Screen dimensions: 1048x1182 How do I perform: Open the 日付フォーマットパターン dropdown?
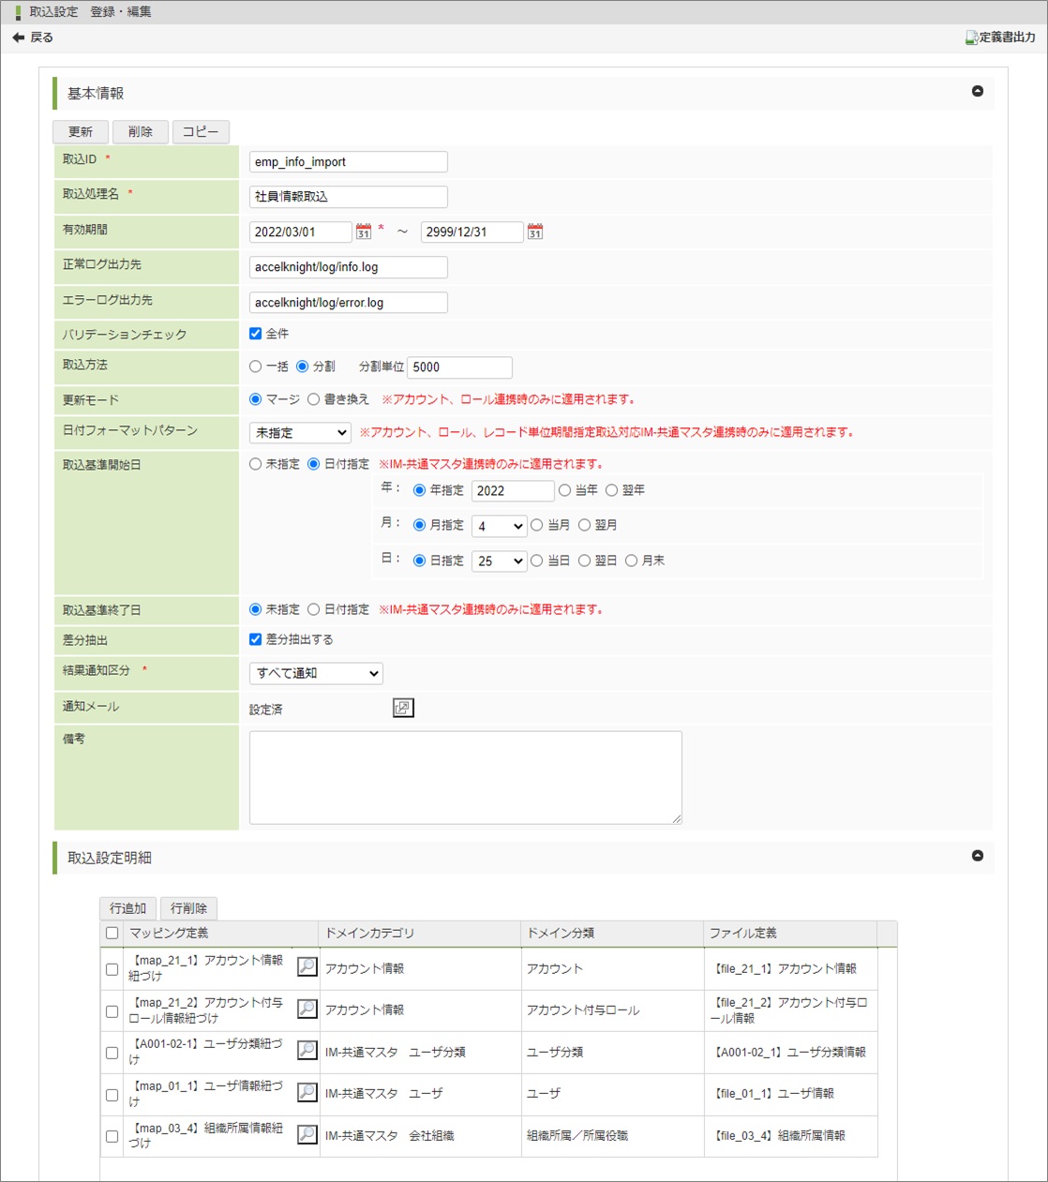point(300,433)
